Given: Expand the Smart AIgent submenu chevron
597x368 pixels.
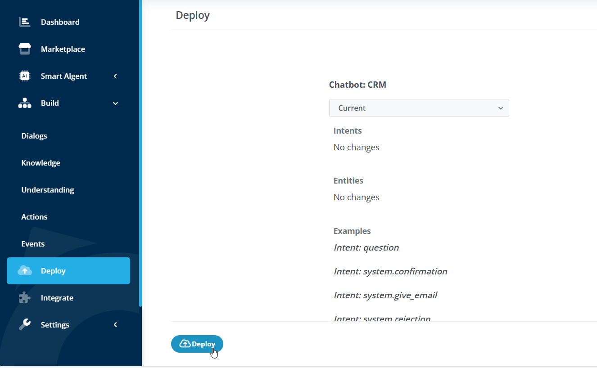Looking at the screenshot, I should click(x=115, y=76).
